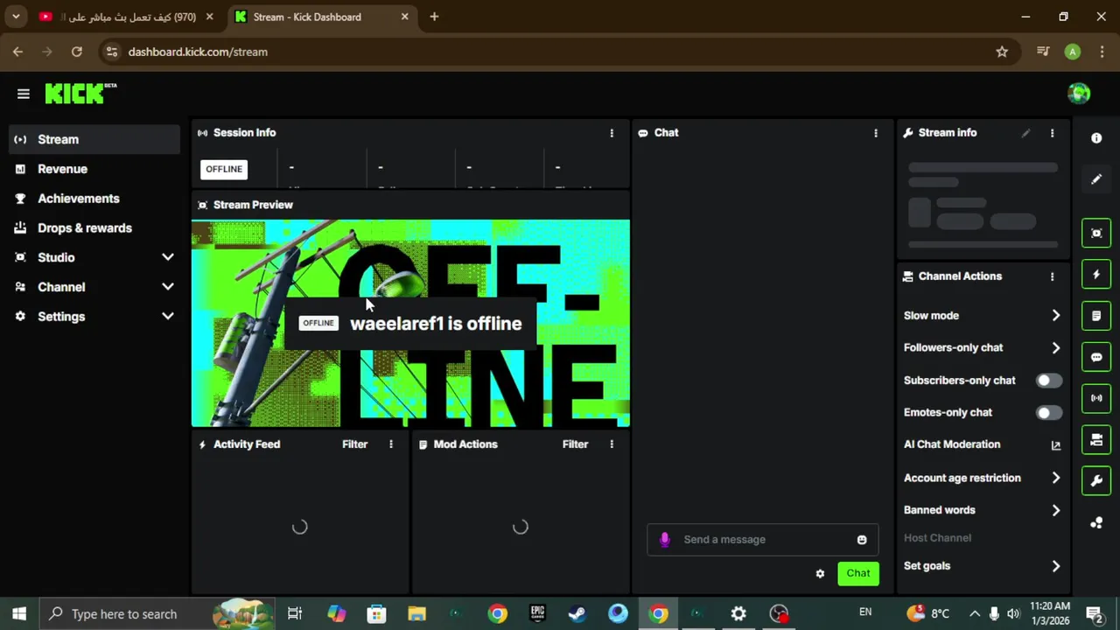
Task: Open Followers-only chat options chevron
Action: click(x=1056, y=348)
